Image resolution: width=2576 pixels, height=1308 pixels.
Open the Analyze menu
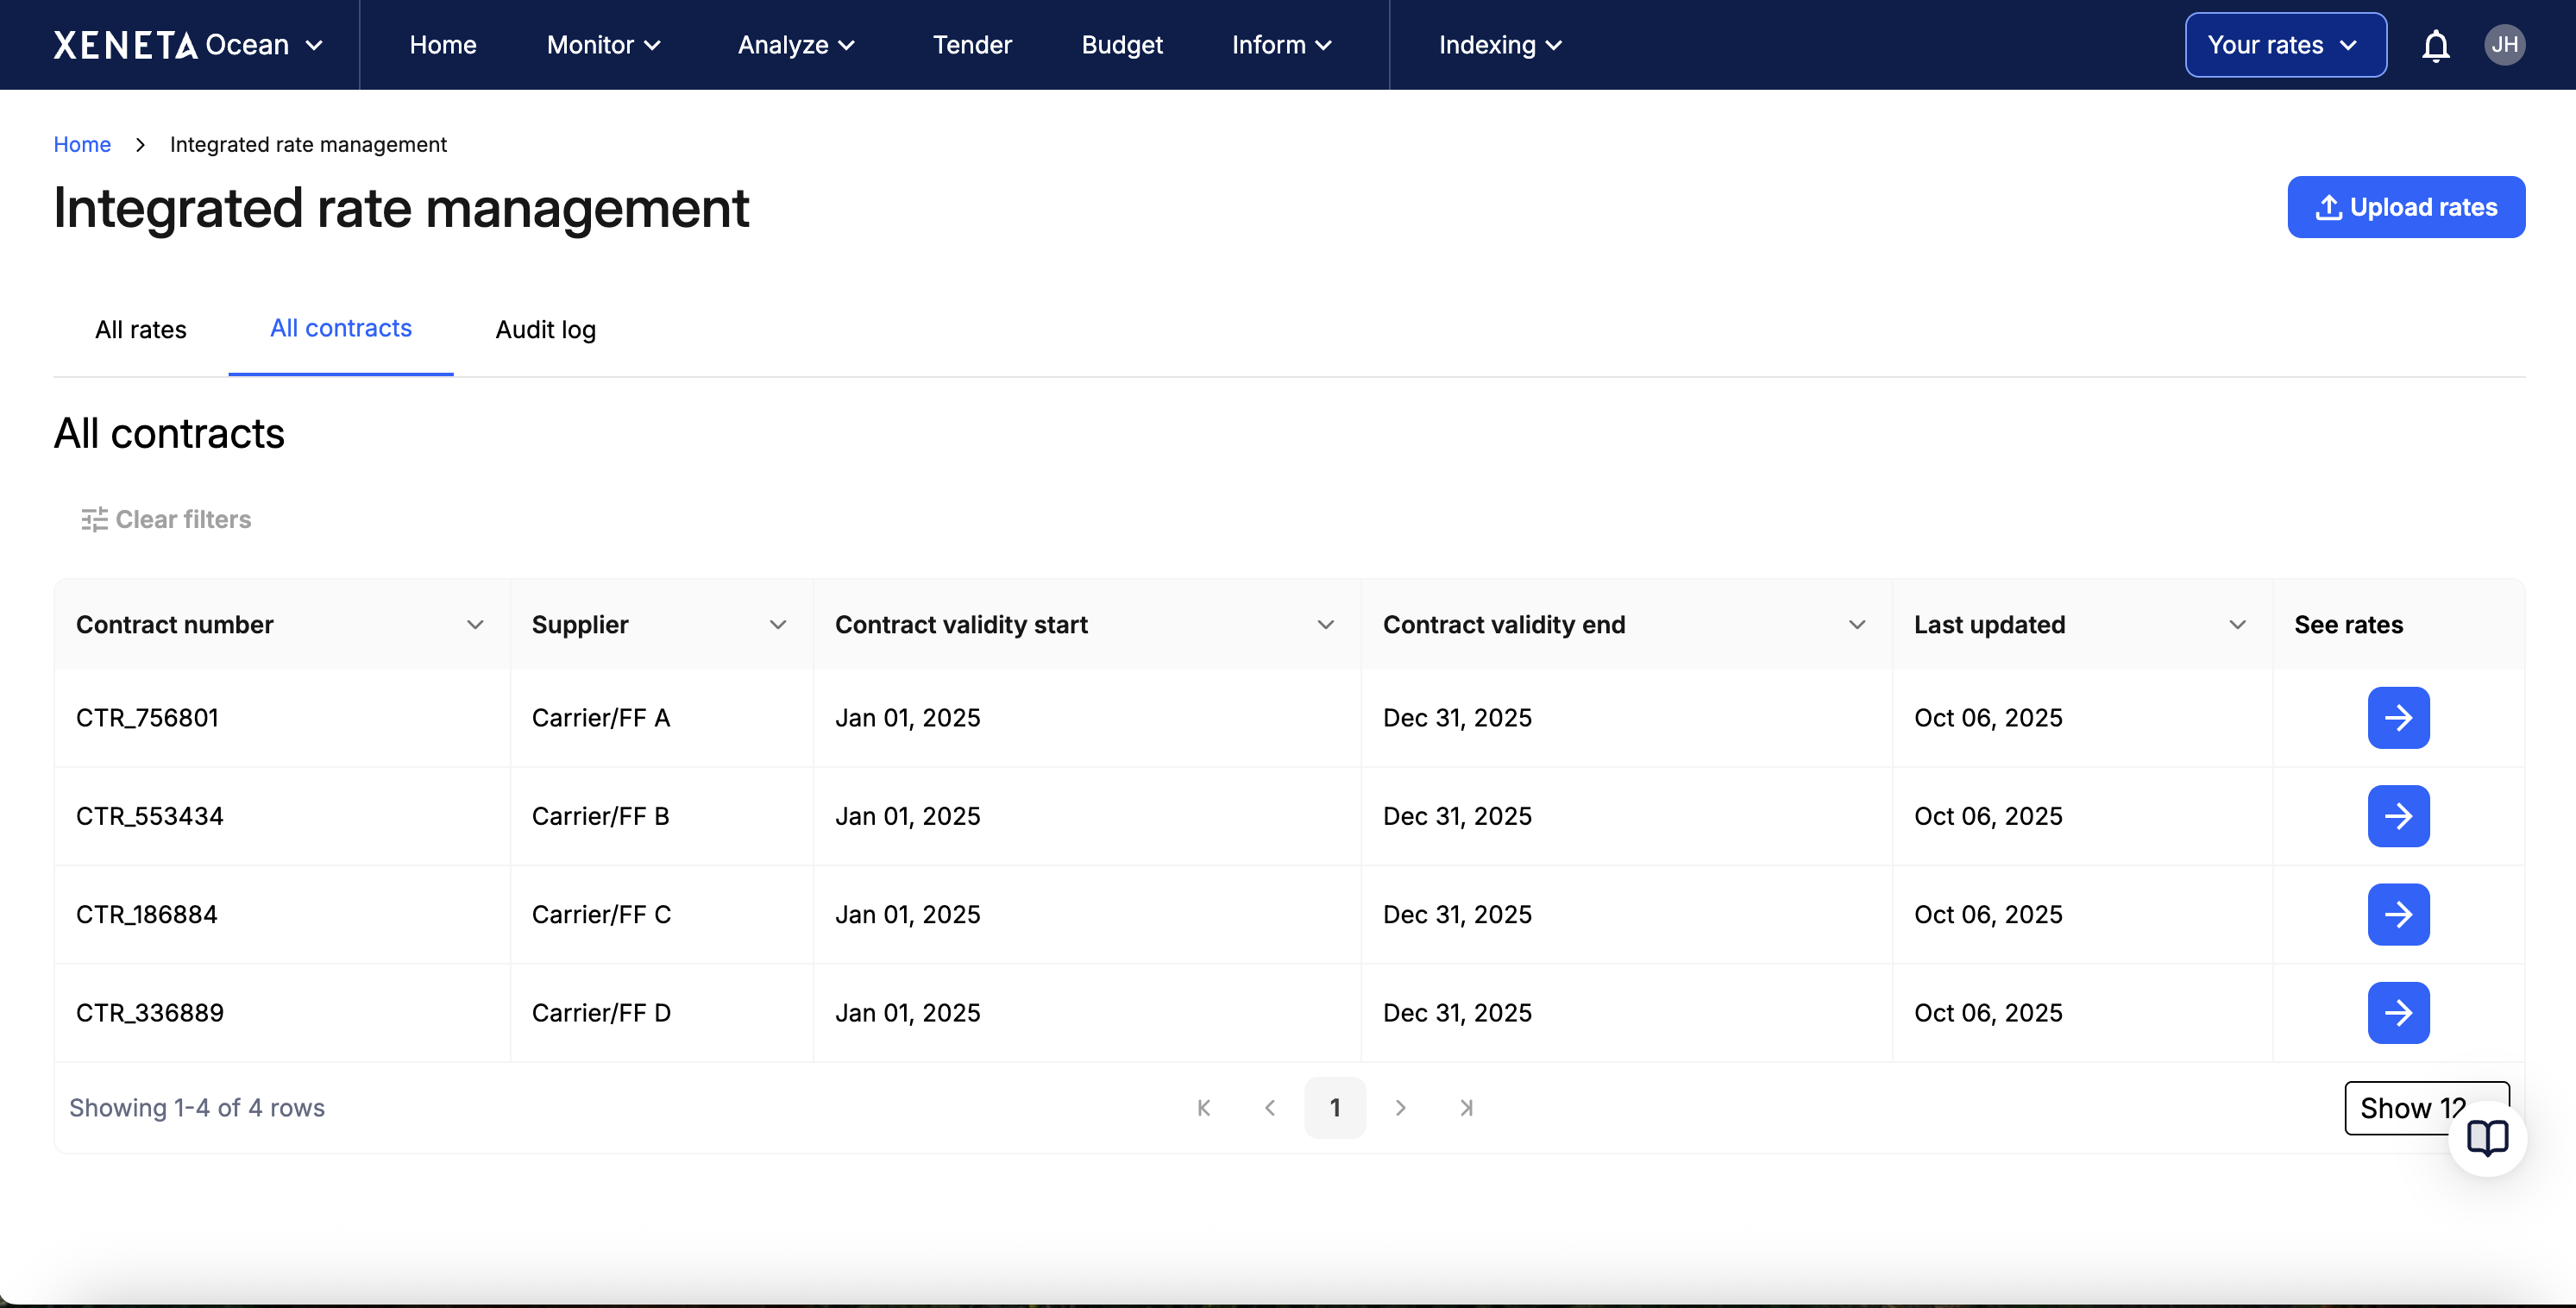(796, 45)
